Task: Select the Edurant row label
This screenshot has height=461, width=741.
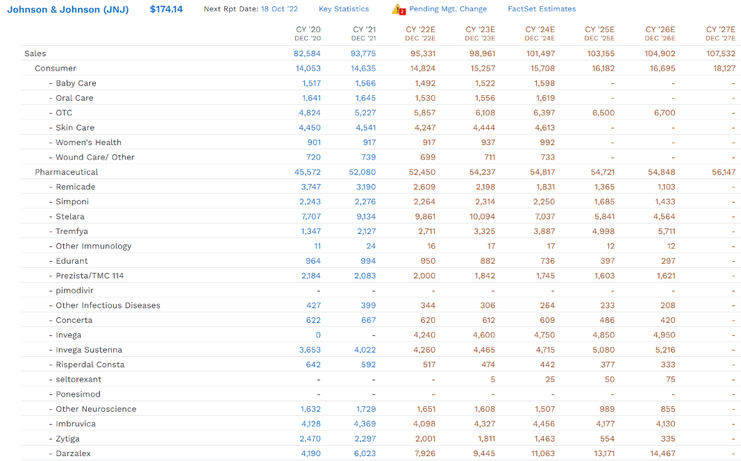Action: point(72,261)
